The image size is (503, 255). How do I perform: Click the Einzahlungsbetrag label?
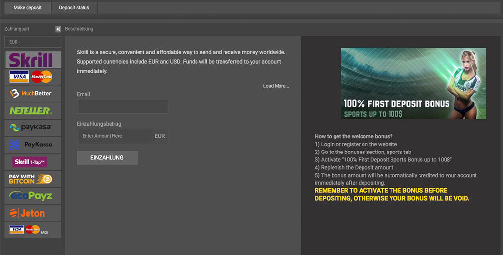click(99, 124)
